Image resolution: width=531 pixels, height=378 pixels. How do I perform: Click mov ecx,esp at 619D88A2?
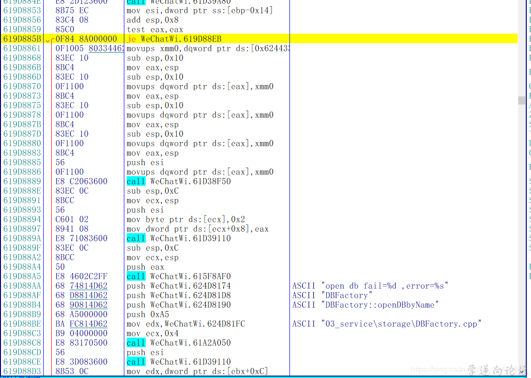(152, 257)
